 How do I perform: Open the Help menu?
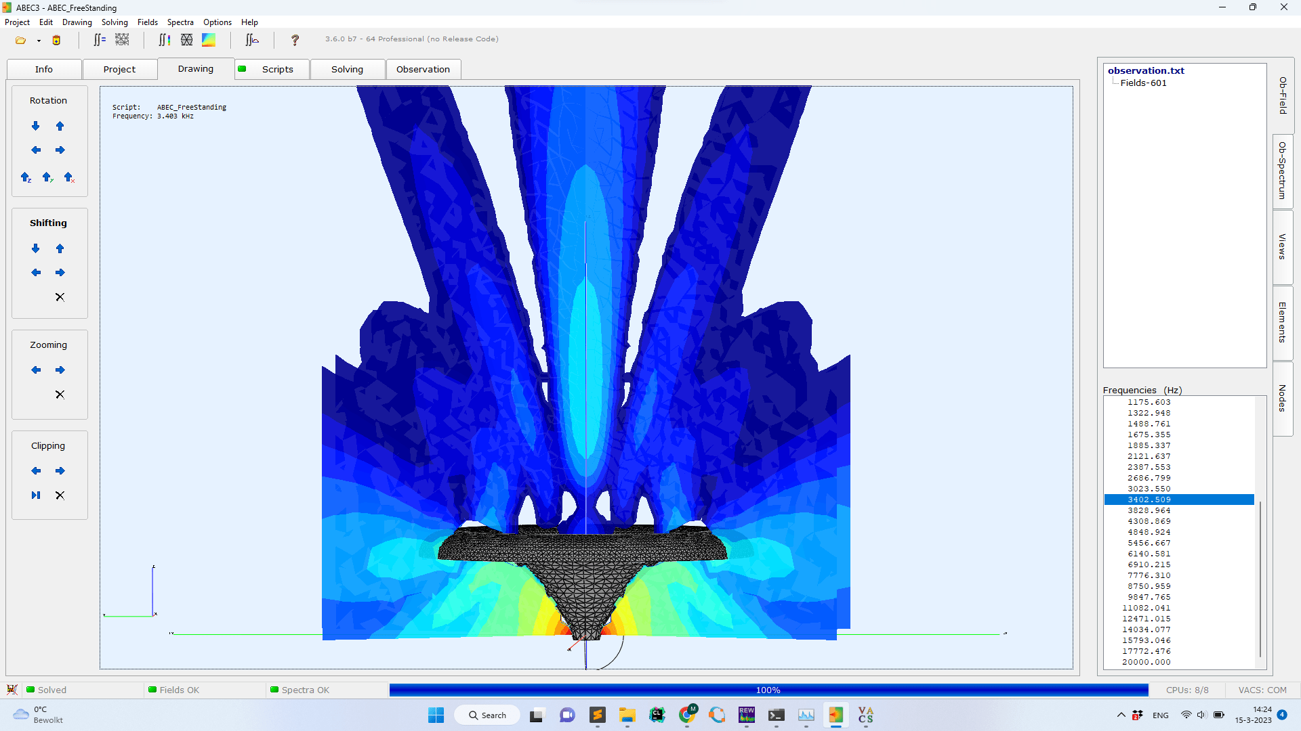[x=249, y=22]
